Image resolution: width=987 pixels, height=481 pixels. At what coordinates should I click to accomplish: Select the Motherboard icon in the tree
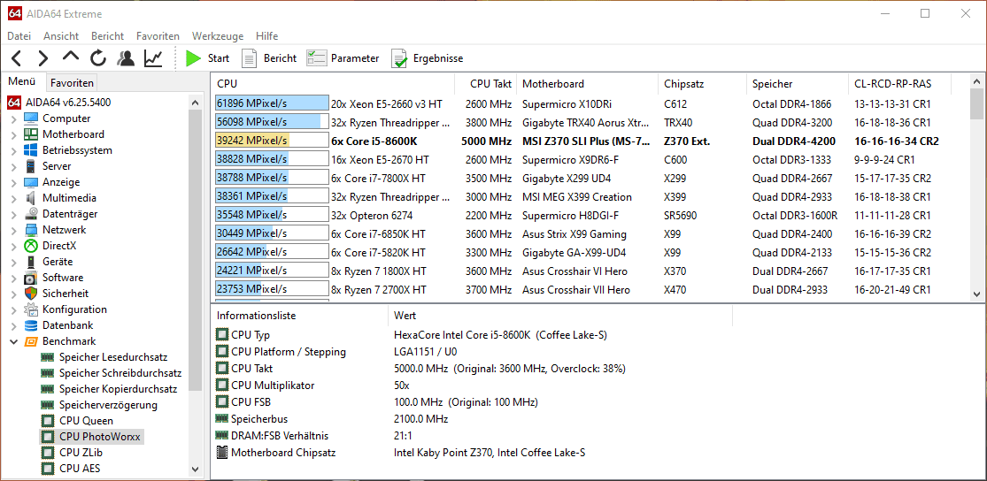(31, 134)
